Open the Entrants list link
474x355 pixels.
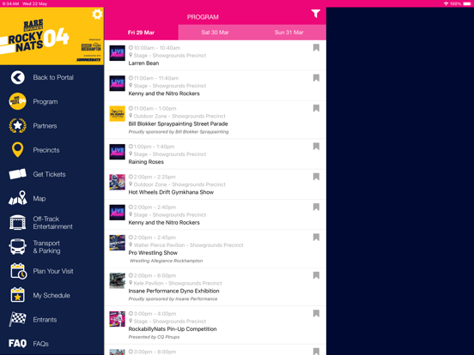[x=45, y=319]
